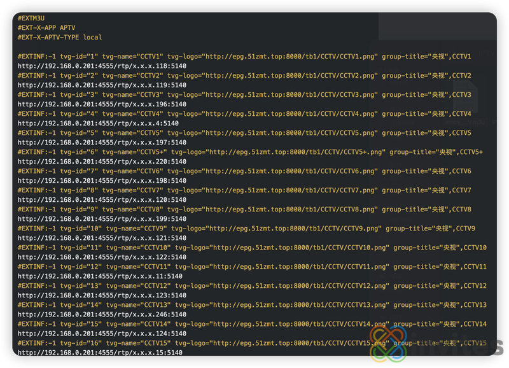Screen dimensions: 509x368
Task: Click the EXTINF line for CCTV6
Action: [x=244, y=171]
